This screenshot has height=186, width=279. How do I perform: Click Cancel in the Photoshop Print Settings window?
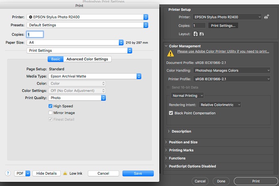pyautogui.click(x=200, y=181)
